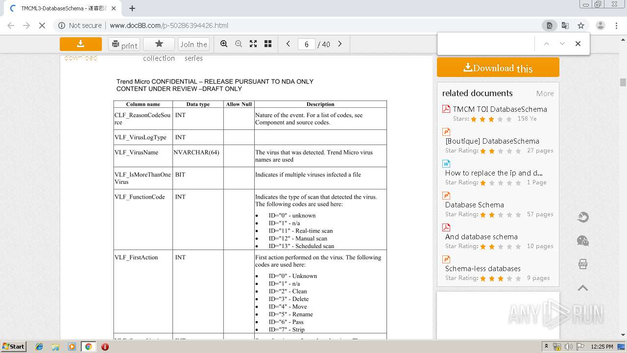Viewport: 627px width, 353px height.
Task: Print the document
Action: 124,45
